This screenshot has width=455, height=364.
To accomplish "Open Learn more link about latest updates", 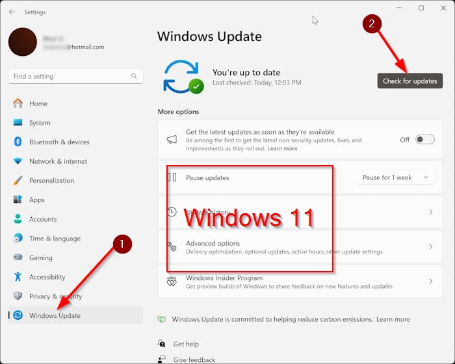I will click(x=282, y=148).
